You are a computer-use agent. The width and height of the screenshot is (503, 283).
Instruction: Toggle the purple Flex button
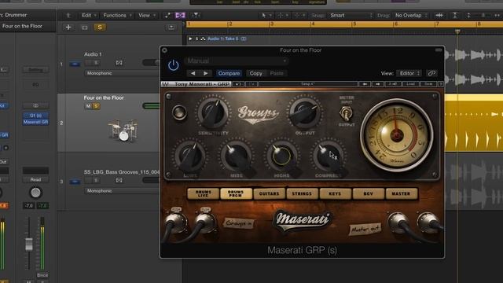(x=180, y=15)
